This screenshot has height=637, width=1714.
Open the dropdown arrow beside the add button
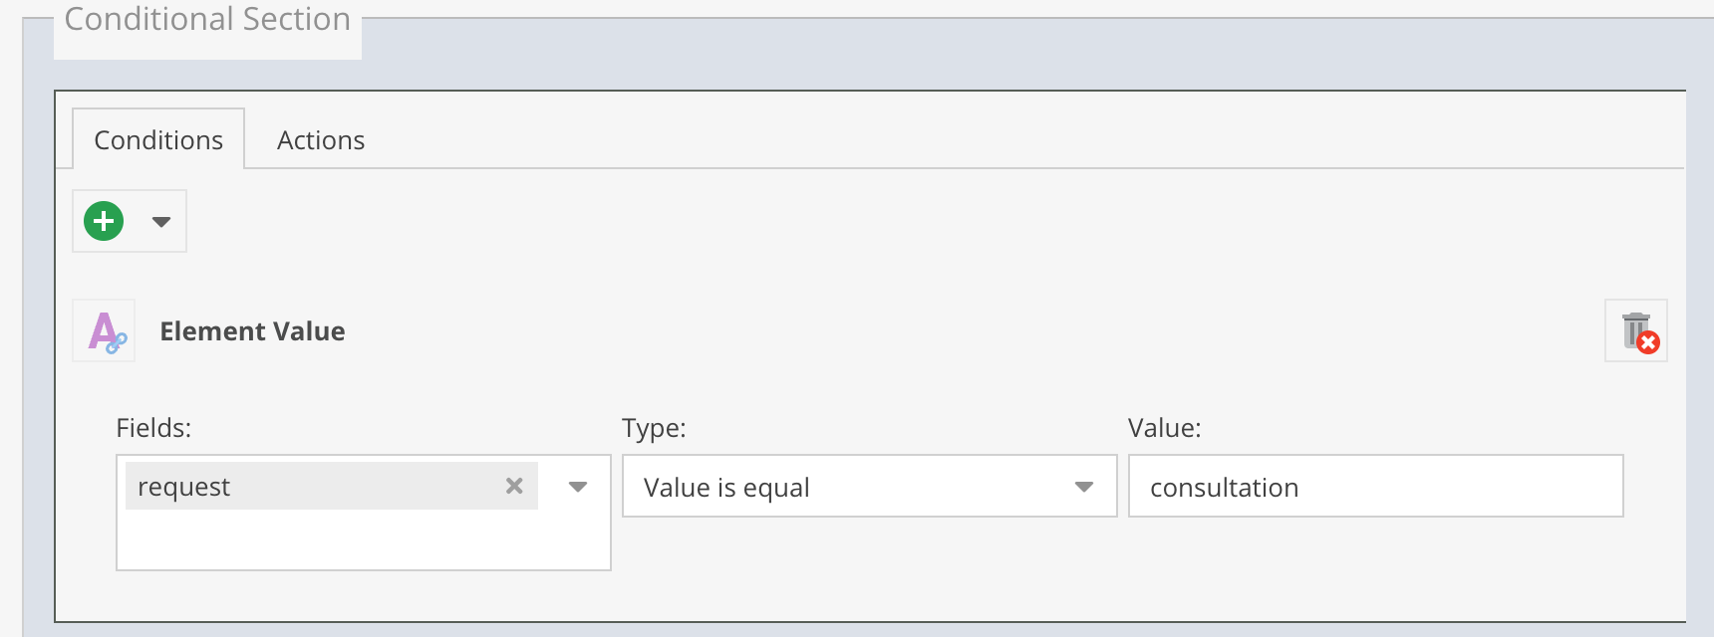(x=161, y=221)
